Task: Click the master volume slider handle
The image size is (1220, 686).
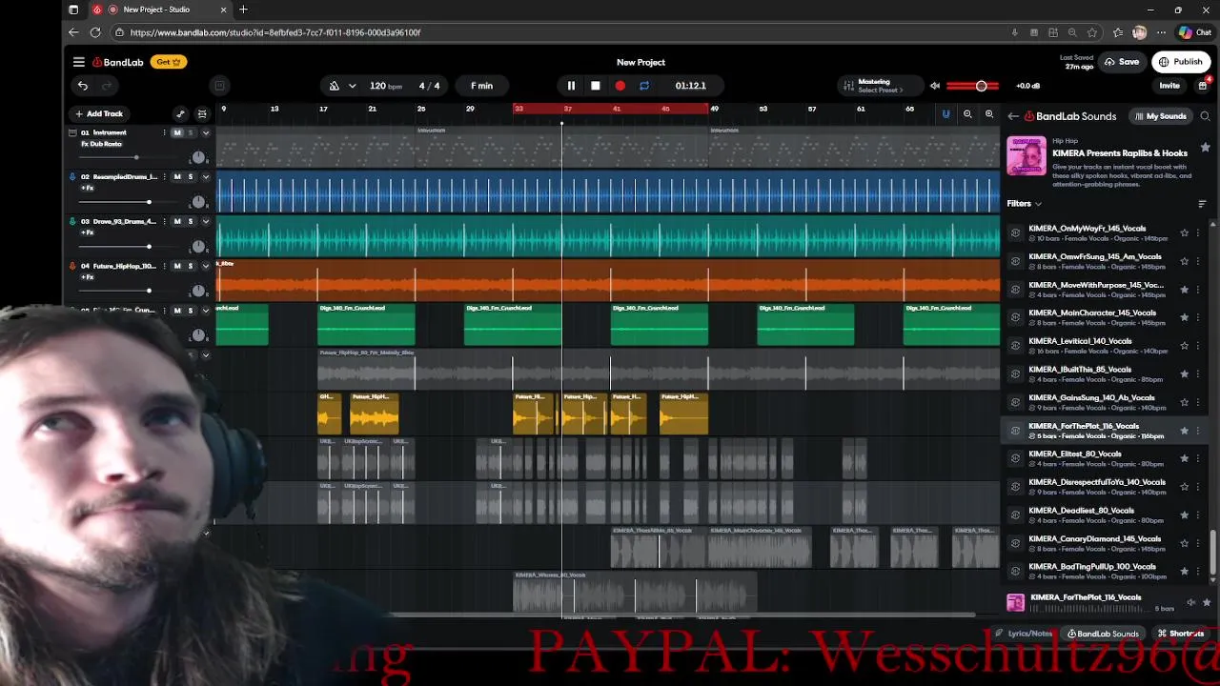Action: (981, 86)
